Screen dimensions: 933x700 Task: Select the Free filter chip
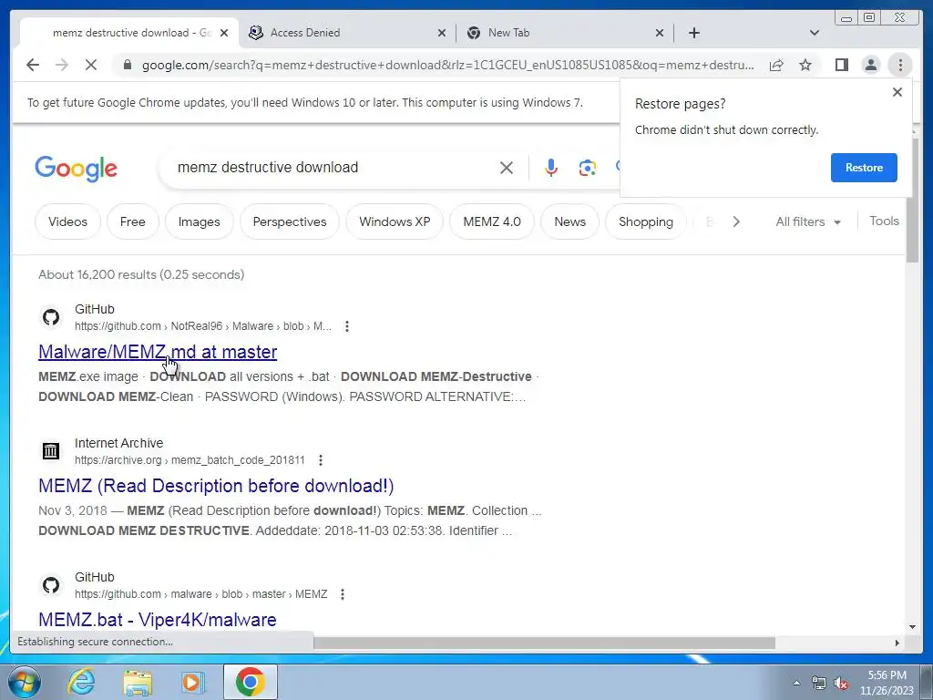click(133, 221)
